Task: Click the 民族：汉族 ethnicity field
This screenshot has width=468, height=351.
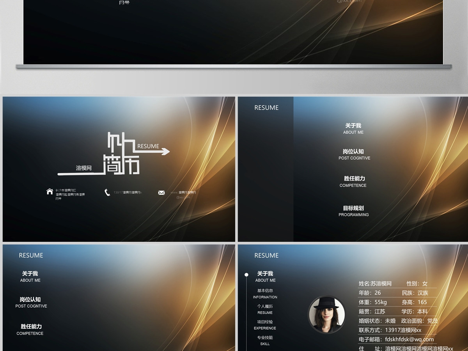Action: (415, 293)
